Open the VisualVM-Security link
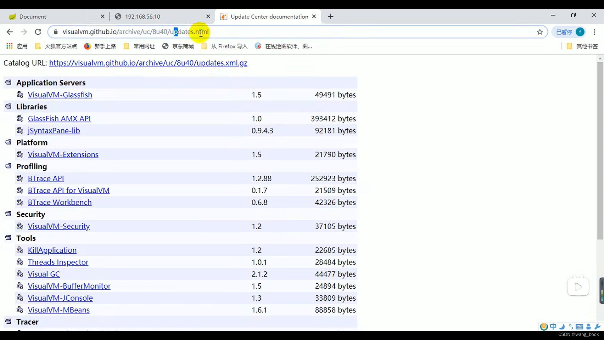This screenshot has width=604, height=340. pyautogui.click(x=59, y=226)
